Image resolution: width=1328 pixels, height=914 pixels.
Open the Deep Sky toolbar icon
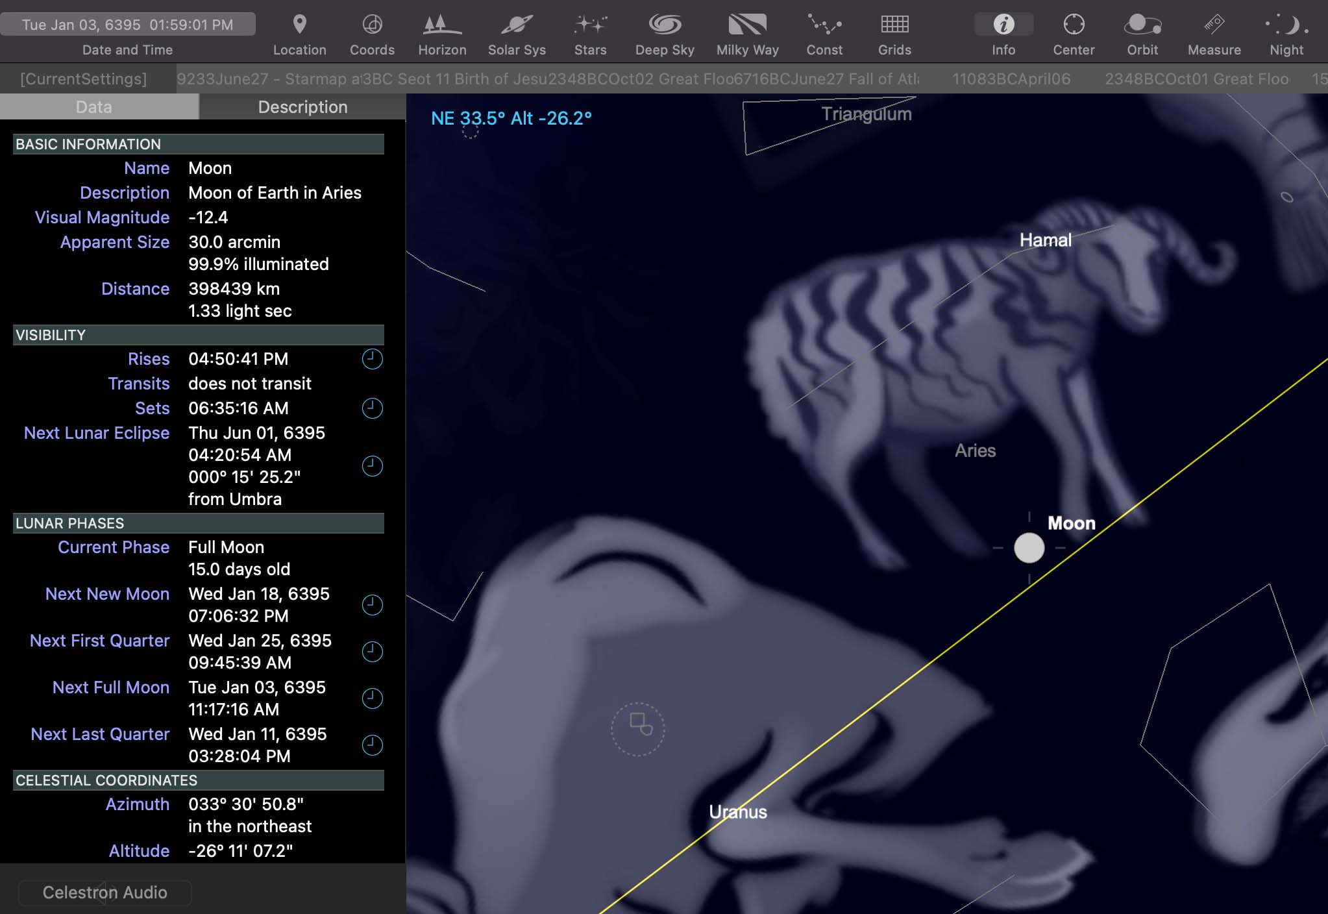tap(665, 25)
